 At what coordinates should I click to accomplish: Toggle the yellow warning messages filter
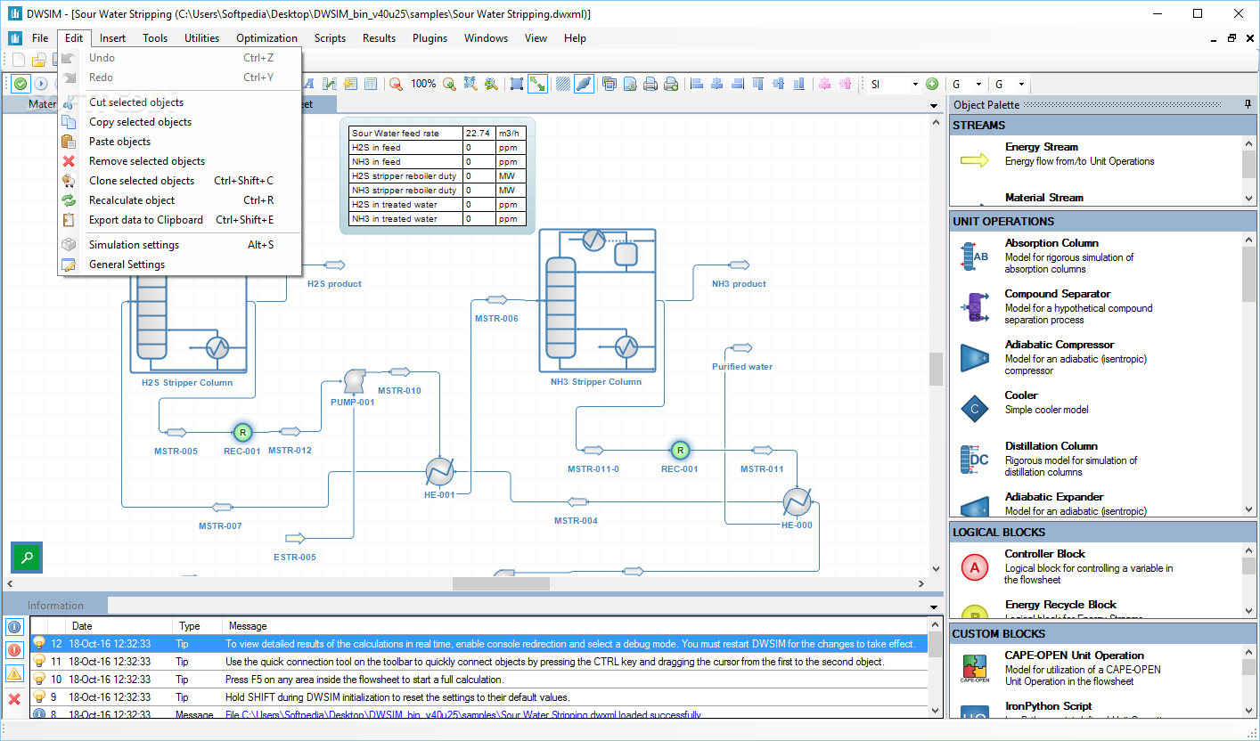point(14,674)
